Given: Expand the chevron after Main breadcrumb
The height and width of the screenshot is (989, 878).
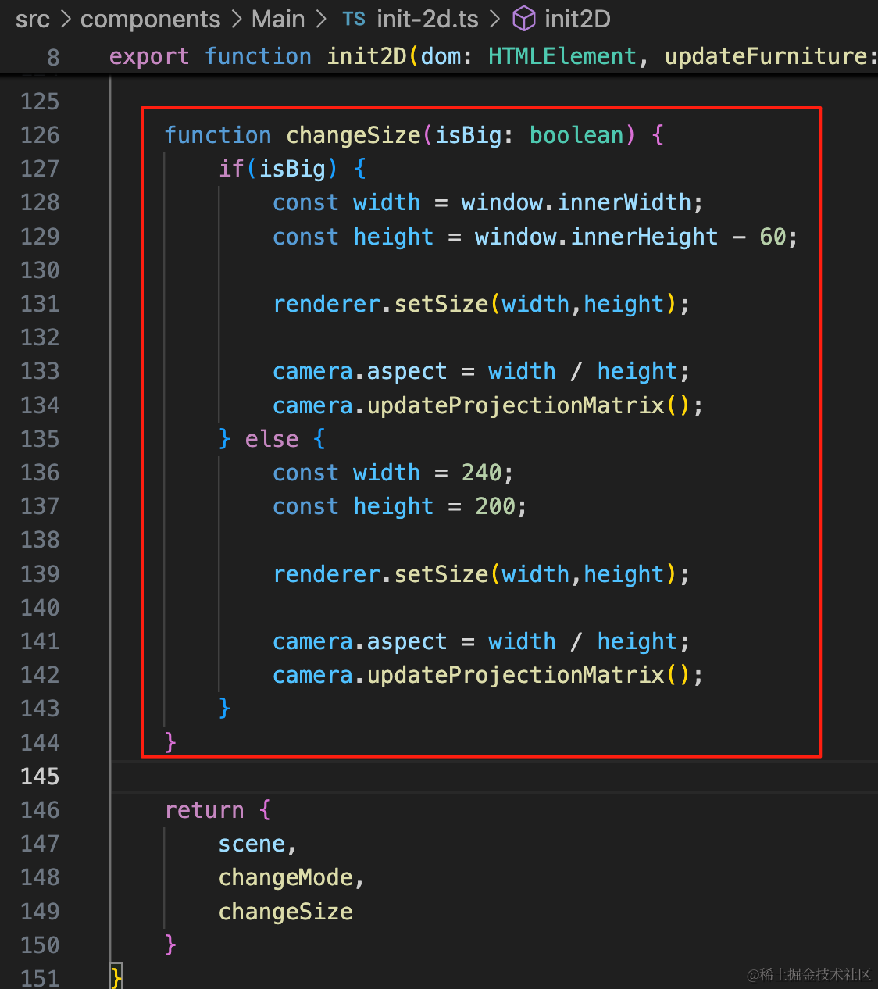Looking at the screenshot, I should click(x=321, y=19).
